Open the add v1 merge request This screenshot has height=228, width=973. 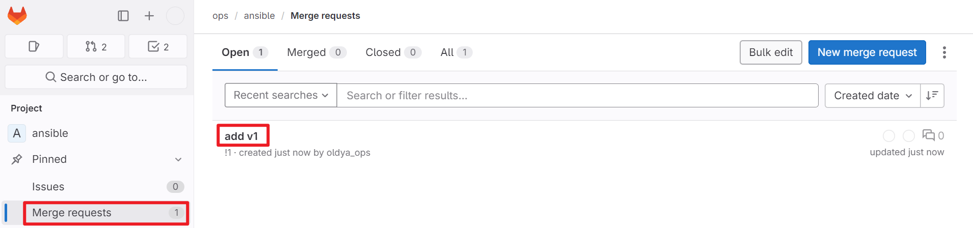(241, 136)
